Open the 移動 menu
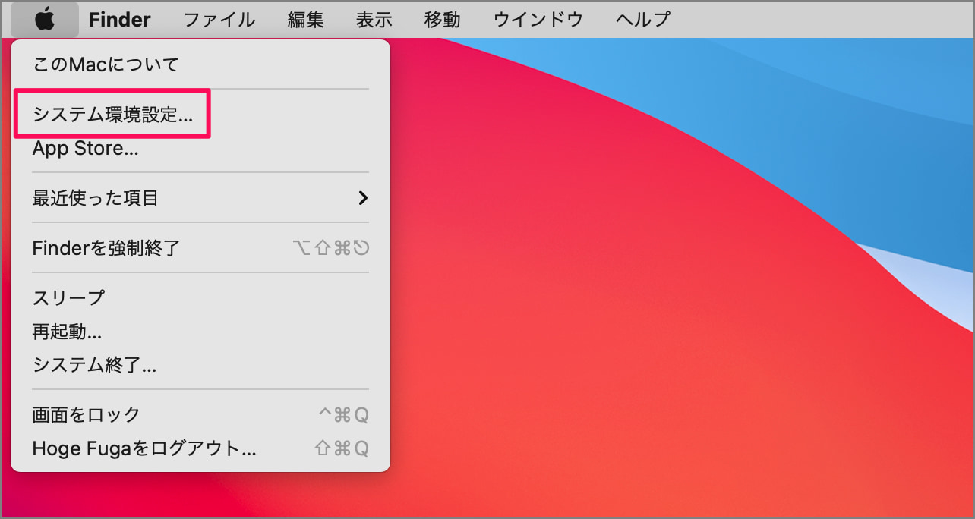This screenshot has height=519, width=975. tap(441, 19)
